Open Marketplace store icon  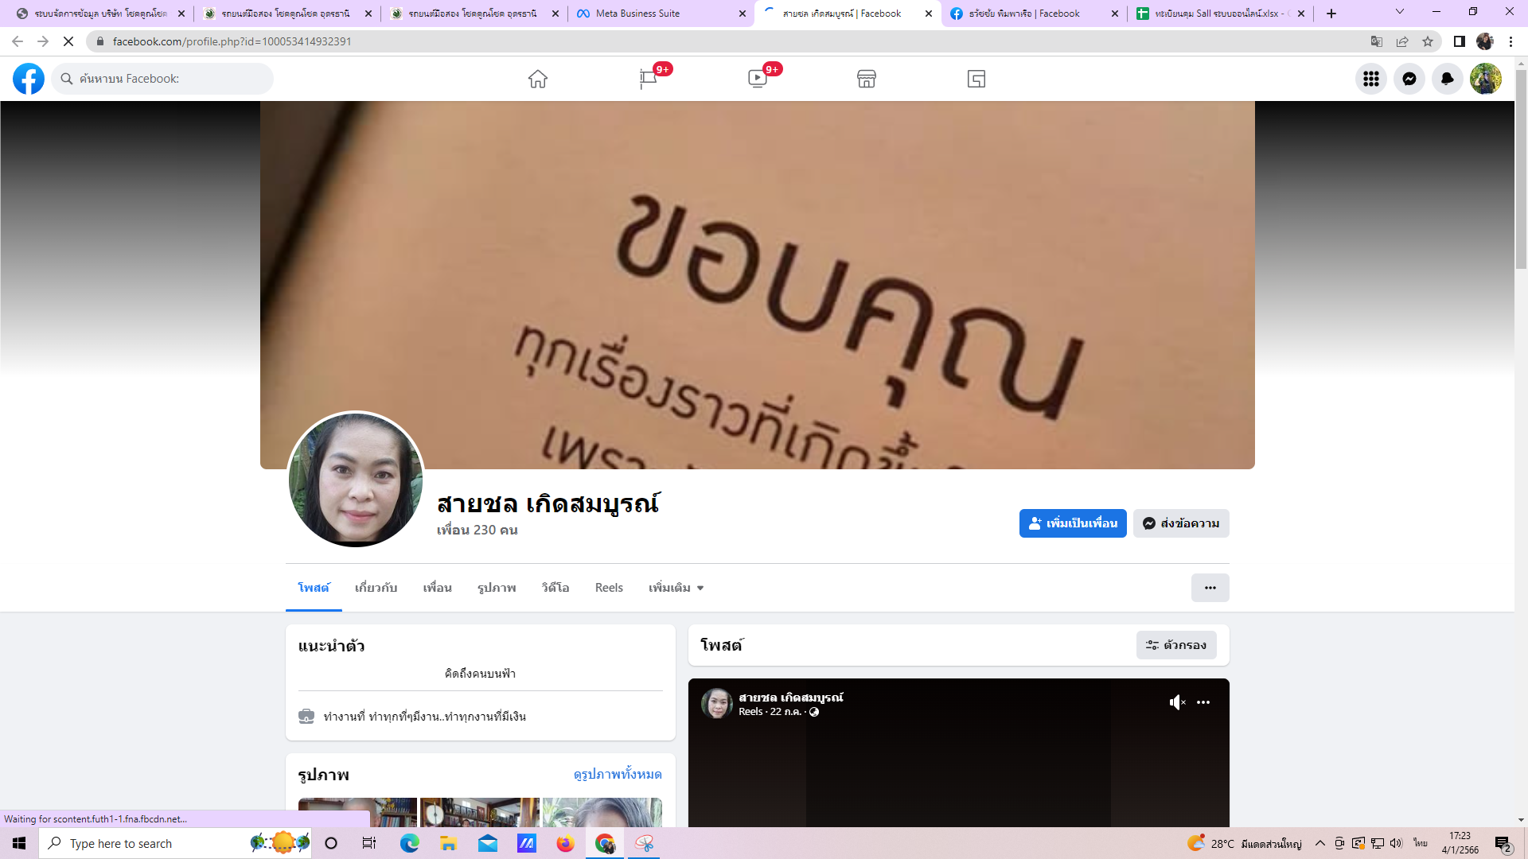[867, 79]
